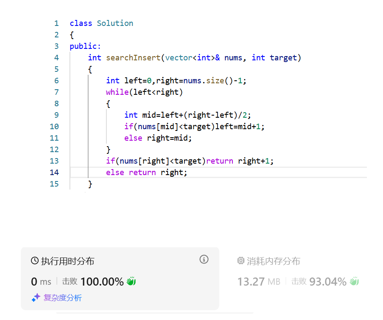383x320 pixels.
Task: Click line number 14 in gutter
Action: 54,173
